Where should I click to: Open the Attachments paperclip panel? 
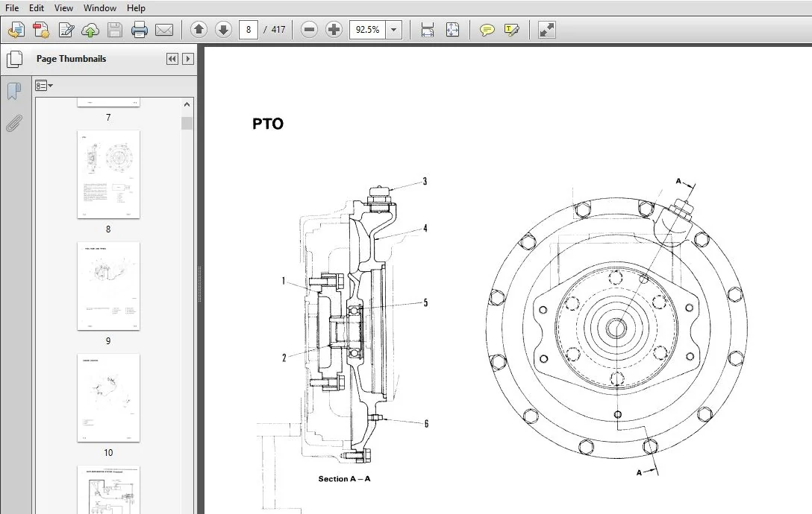coord(14,124)
